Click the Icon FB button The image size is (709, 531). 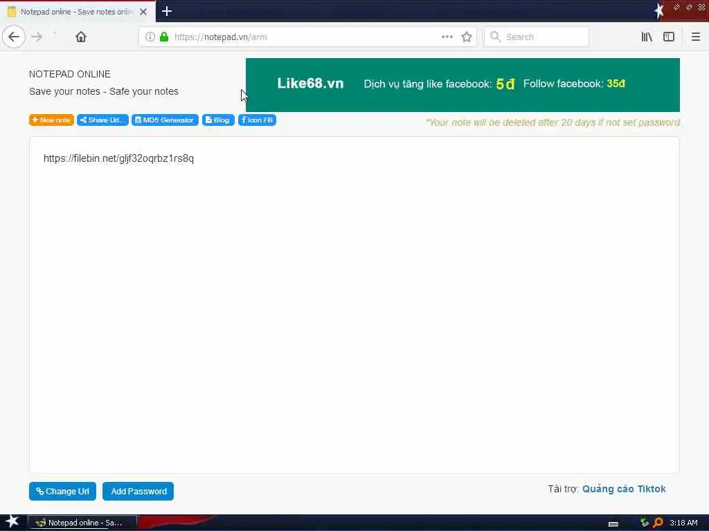tap(258, 120)
